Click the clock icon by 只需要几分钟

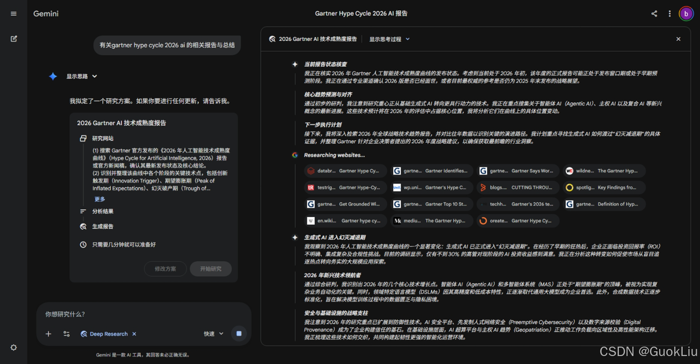tap(83, 244)
